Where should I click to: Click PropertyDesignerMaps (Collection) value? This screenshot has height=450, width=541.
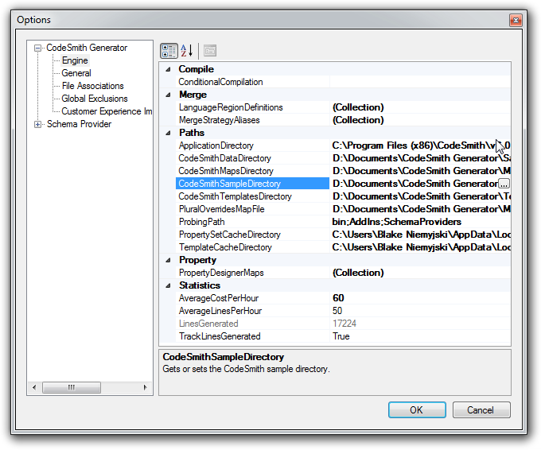pyautogui.click(x=420, y=273)
